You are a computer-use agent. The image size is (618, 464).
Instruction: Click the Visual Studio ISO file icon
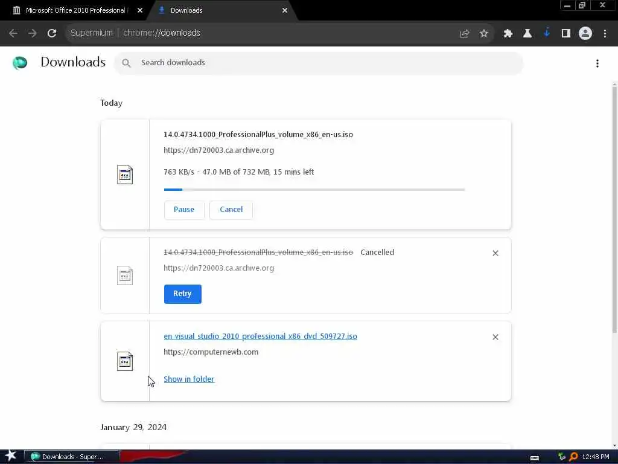tap(125, 361)
